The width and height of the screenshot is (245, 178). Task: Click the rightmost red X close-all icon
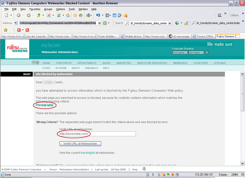pyautogui.click(x=27, y=30)
